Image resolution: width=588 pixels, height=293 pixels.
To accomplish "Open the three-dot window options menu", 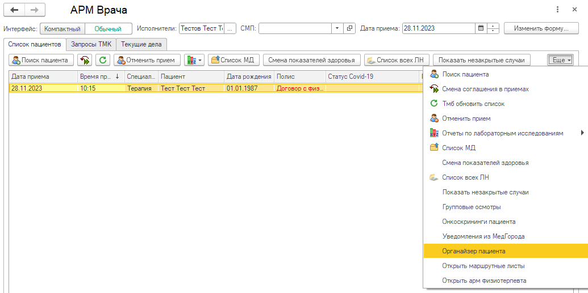I will click(x=557, y=10).
